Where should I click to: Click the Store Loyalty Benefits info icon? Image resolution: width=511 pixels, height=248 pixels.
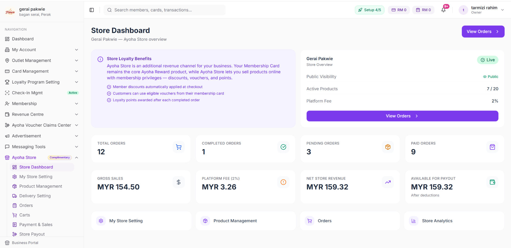click(x=100, y=59)
